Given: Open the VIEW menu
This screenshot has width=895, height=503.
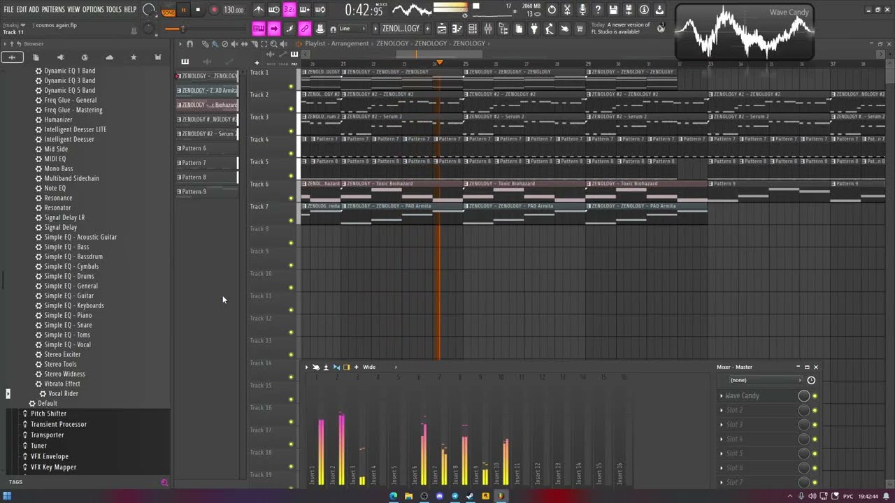Looking at the screenshot, I should click(x=73, y=10).
